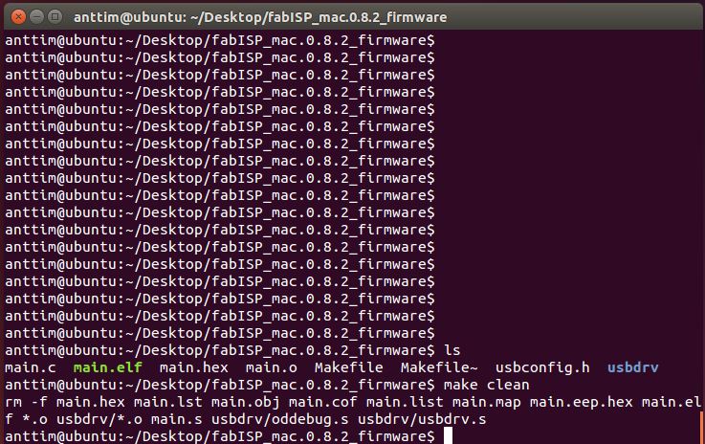This screenshot has height=444, width=705.
Task: Click the usbdrv directory name
Action: coord(632,367)
